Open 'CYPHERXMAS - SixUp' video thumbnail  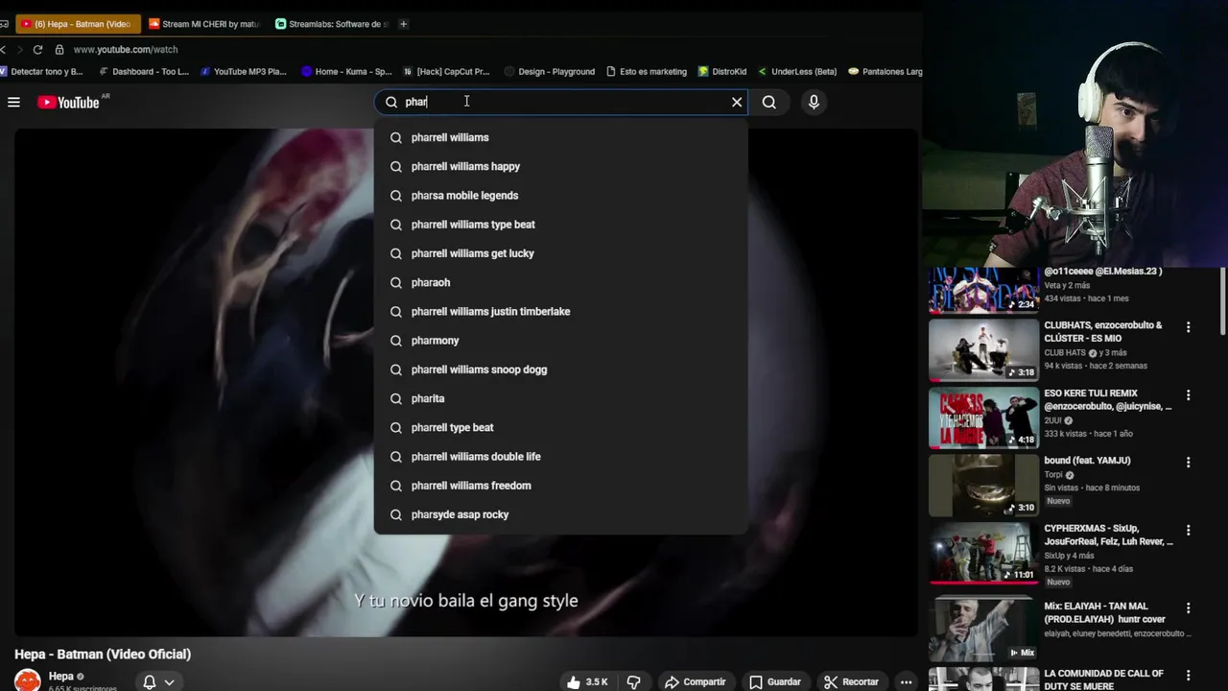point(983,554)
